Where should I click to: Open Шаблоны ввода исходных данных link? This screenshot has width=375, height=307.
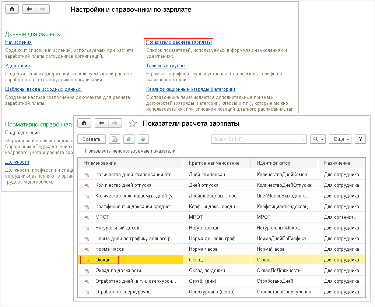[43, 89]
